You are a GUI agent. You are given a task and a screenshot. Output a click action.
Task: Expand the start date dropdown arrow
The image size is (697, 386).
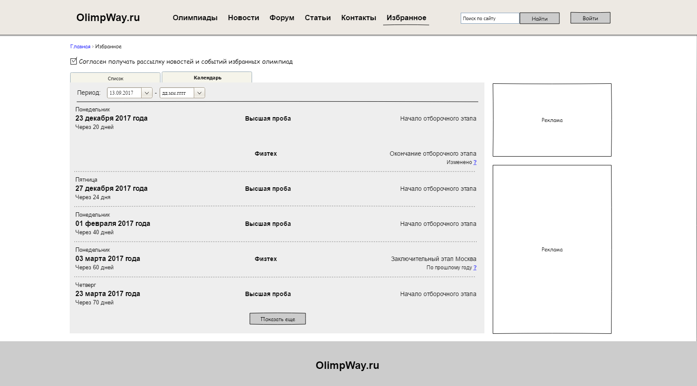coord(147,93)
